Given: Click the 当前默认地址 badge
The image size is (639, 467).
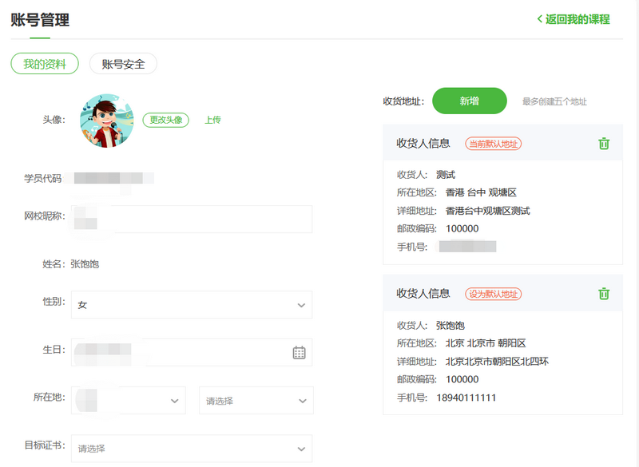Looking at the screenshot, I should [x=493, y=144].
